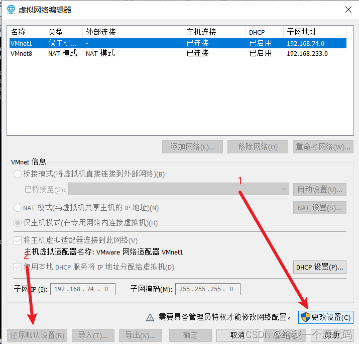359x344 pixels.
Task: Click the 取消 button
Action: [237, 335]
